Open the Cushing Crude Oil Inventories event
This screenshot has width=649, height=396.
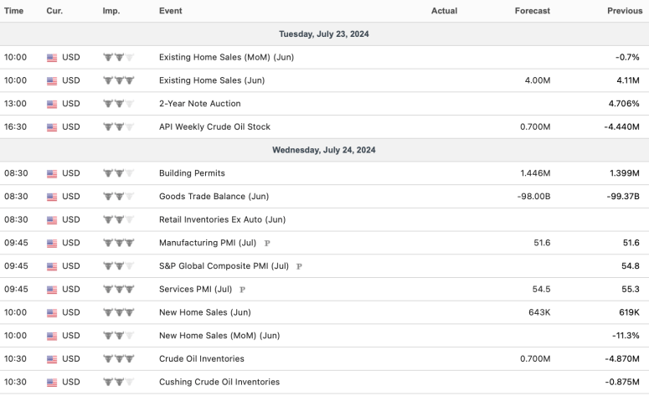pyautogui.click(x=219, y=382)
